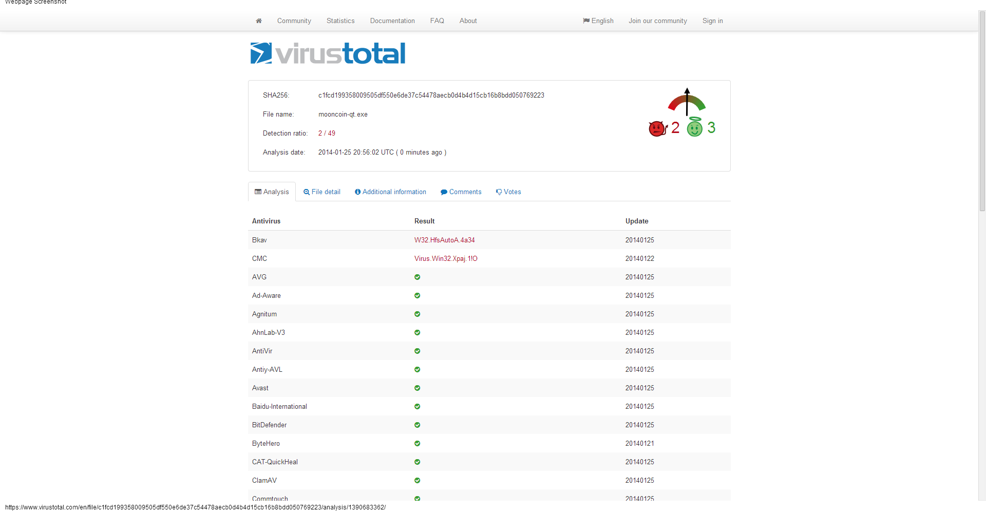Screen dimensions: 986x511
Task: Click the Antivirus column header
Action: pyautogui.click(x=266, y=221)
